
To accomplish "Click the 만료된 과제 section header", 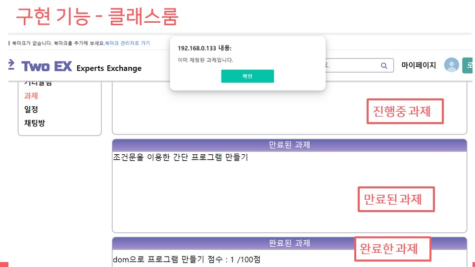I will (289, 145).
